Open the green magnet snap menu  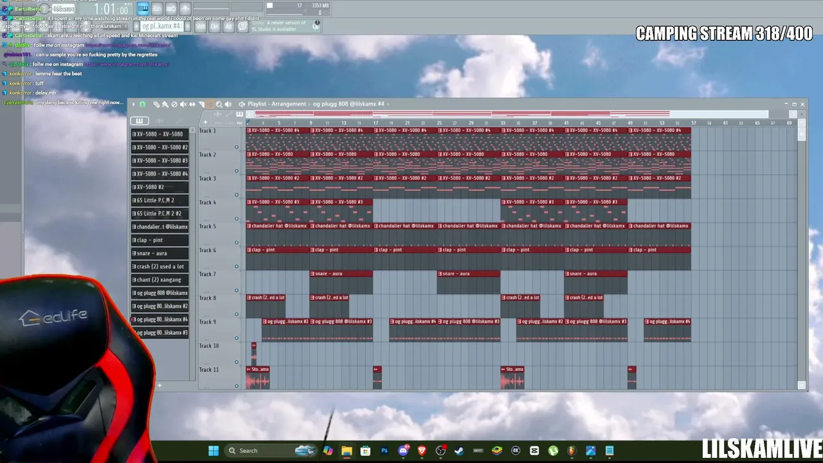coord(142,104)
